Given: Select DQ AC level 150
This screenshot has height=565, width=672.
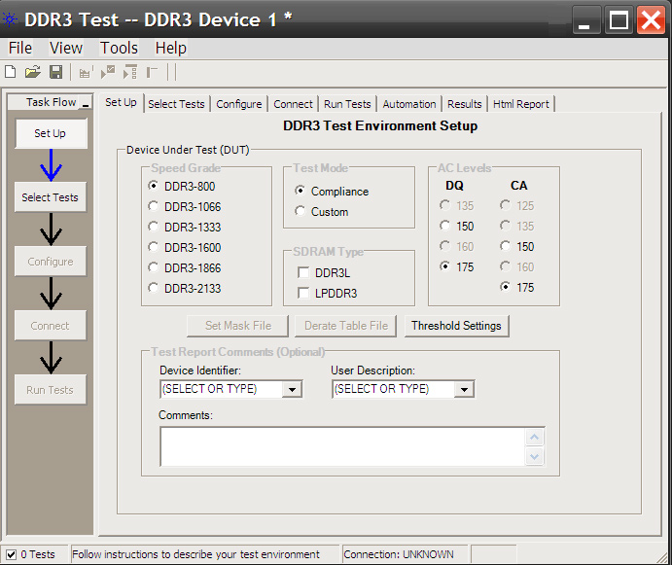Looking at the screenshot, I should [445, 227].
